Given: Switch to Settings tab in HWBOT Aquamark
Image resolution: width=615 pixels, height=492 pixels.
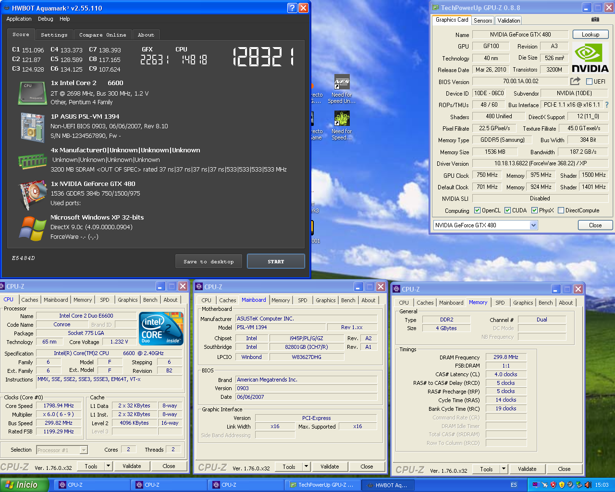Looking at the screenshot, I should tap(54, 35).
